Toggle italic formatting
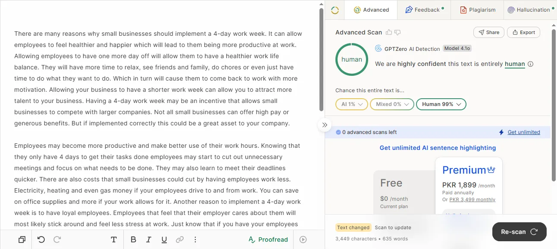Viewport: 557px width, 249px height. (149, 240)
